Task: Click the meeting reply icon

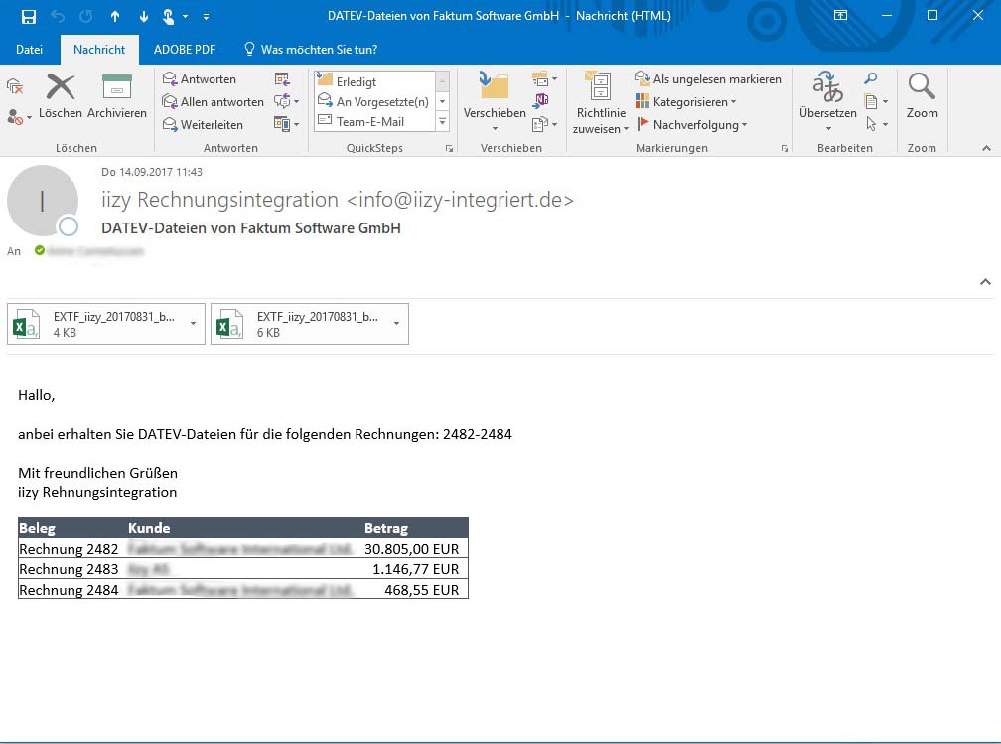Action: tap(282, 79)
